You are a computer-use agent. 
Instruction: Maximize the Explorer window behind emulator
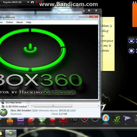point(89,11)
